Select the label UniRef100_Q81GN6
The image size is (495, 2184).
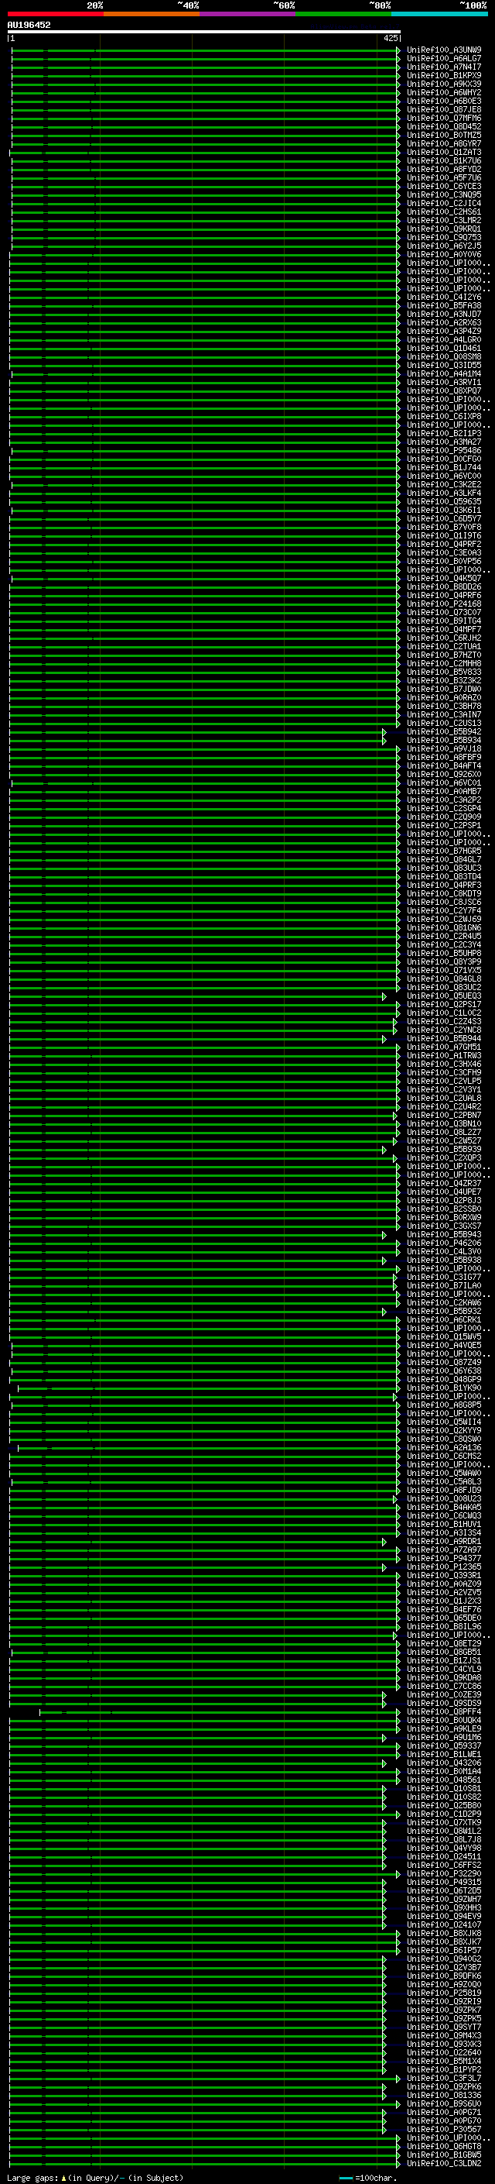(x=444, y=927)
